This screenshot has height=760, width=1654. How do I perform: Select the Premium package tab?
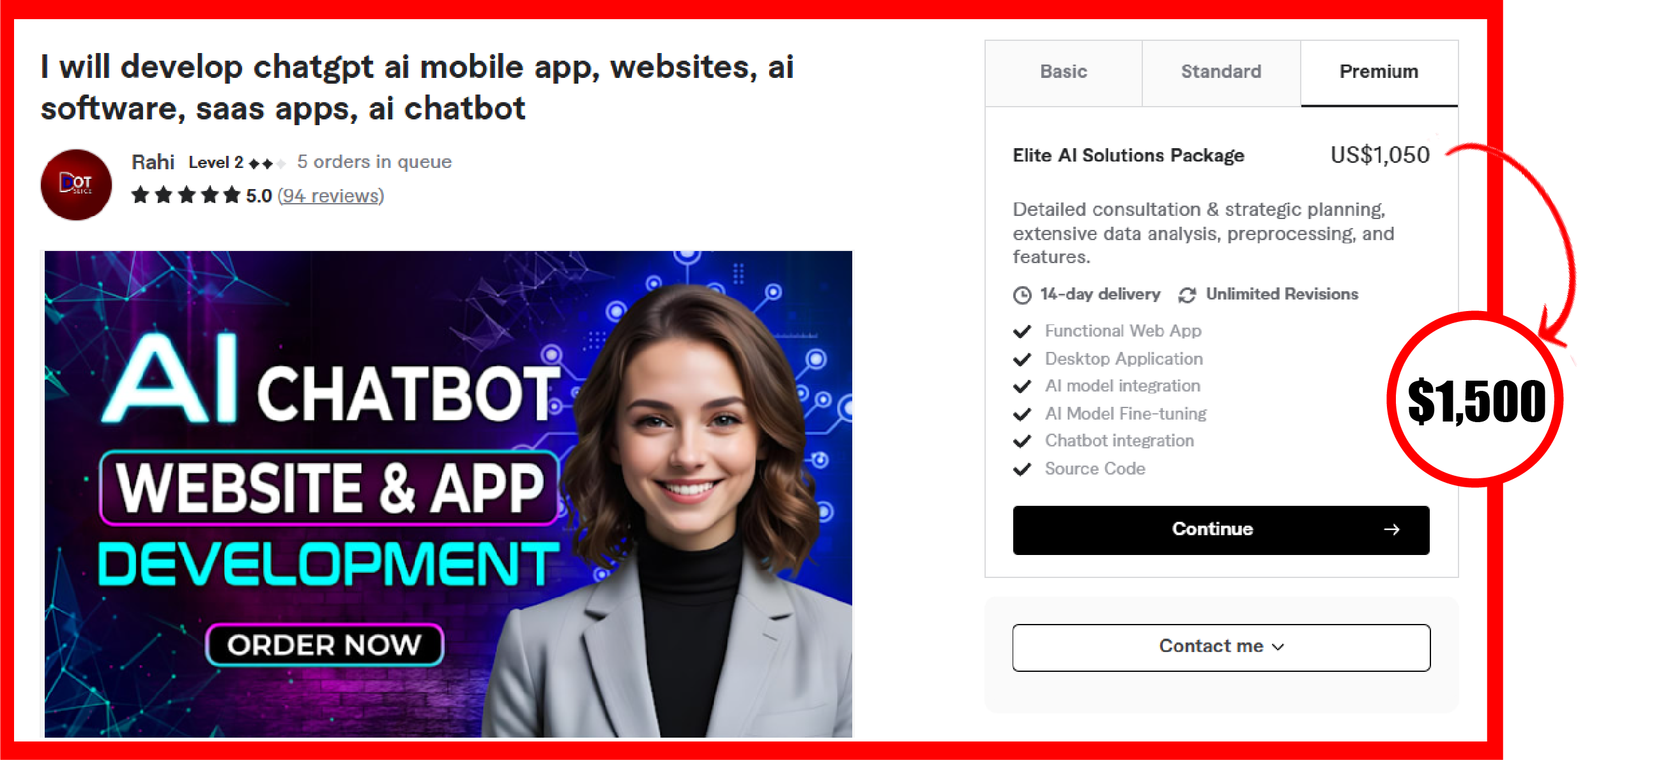pyautogui.click(x=1379, y=73)
